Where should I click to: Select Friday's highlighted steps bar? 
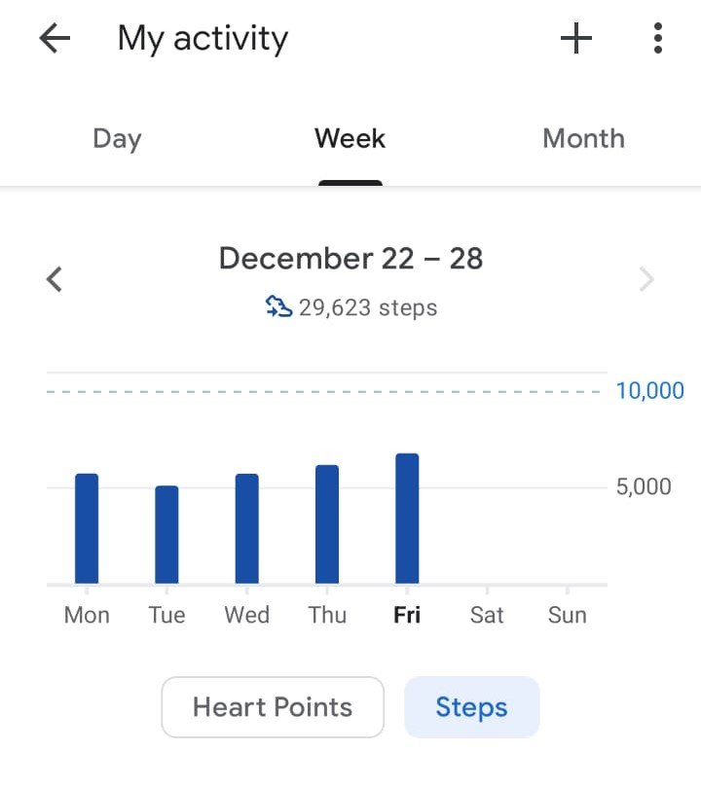tap(407, 519)
